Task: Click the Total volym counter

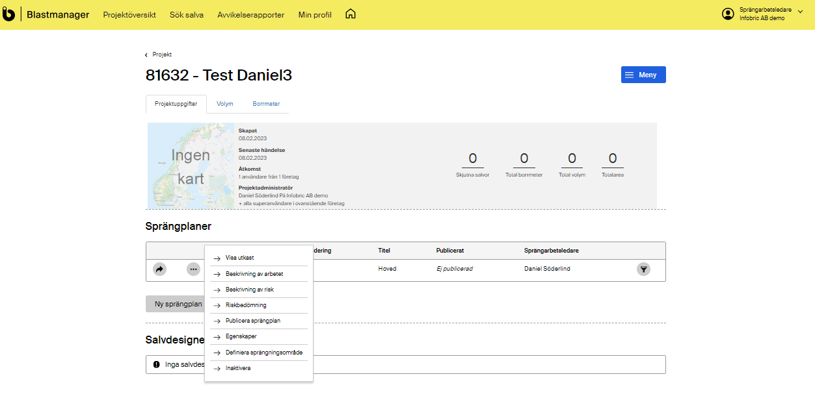Action: (x=572, y=165)
